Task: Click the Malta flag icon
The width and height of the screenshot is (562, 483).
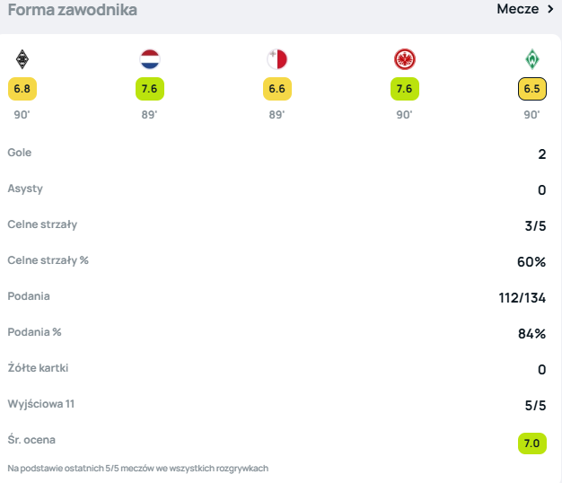Action: coord(277,60)
